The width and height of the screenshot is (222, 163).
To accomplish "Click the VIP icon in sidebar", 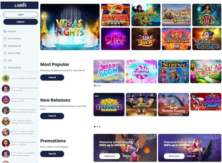I will (5, 60).
